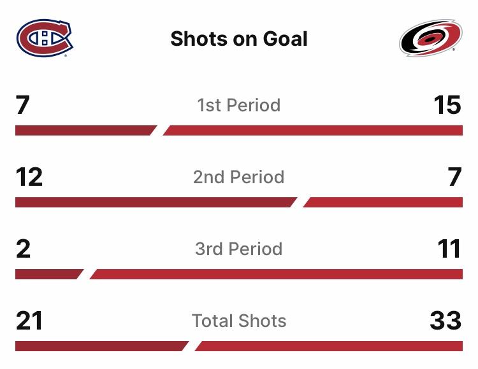Screen dimensions: 478x369
Task: Select the Total Shots label
Action: click(239, 321)
